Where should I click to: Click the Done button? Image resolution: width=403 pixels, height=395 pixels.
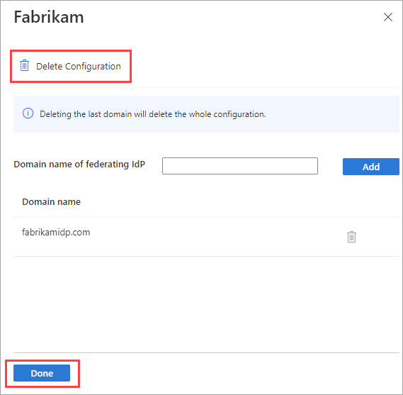pyautogui.click(x=42, y=373)
